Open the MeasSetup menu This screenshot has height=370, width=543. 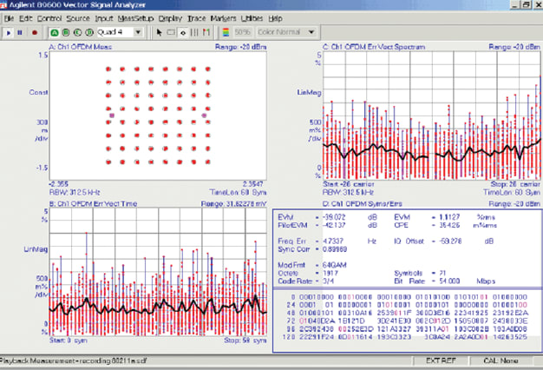pos(135,18)
